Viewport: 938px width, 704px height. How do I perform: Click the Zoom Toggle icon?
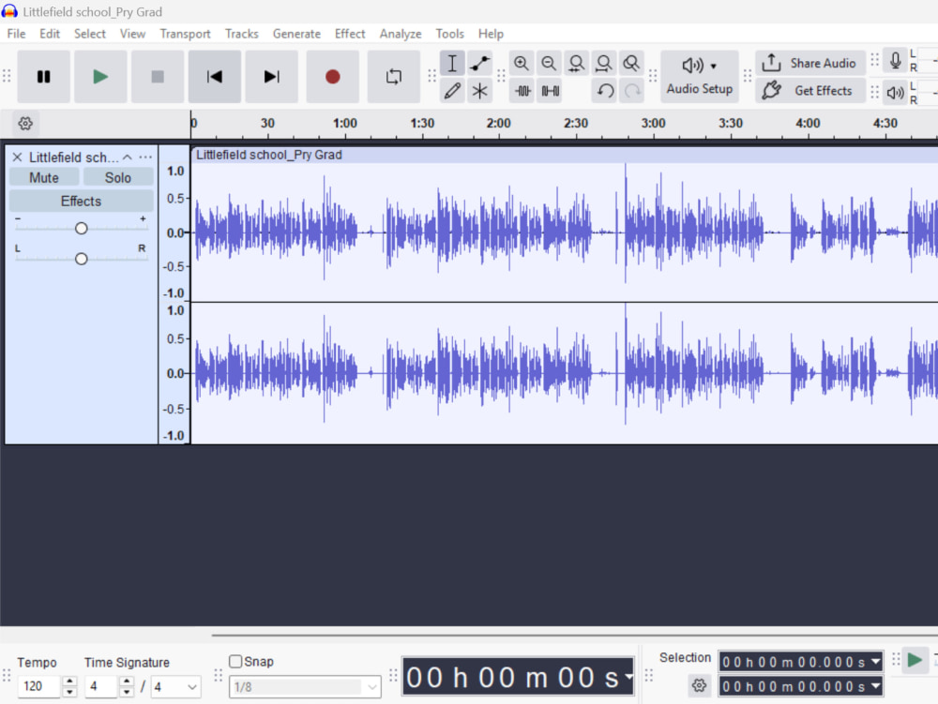point(631,64)
